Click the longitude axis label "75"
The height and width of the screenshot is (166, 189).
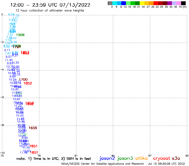click(2, 156)
